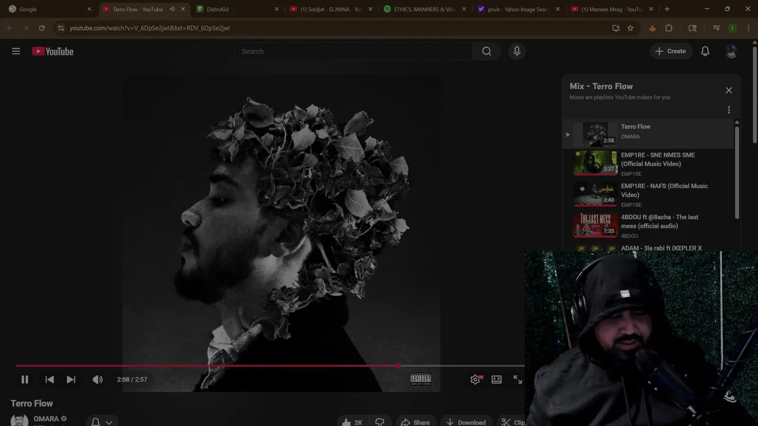The image size is (758, 426).
Task: Reload the current page
Action: pos(41,28)
